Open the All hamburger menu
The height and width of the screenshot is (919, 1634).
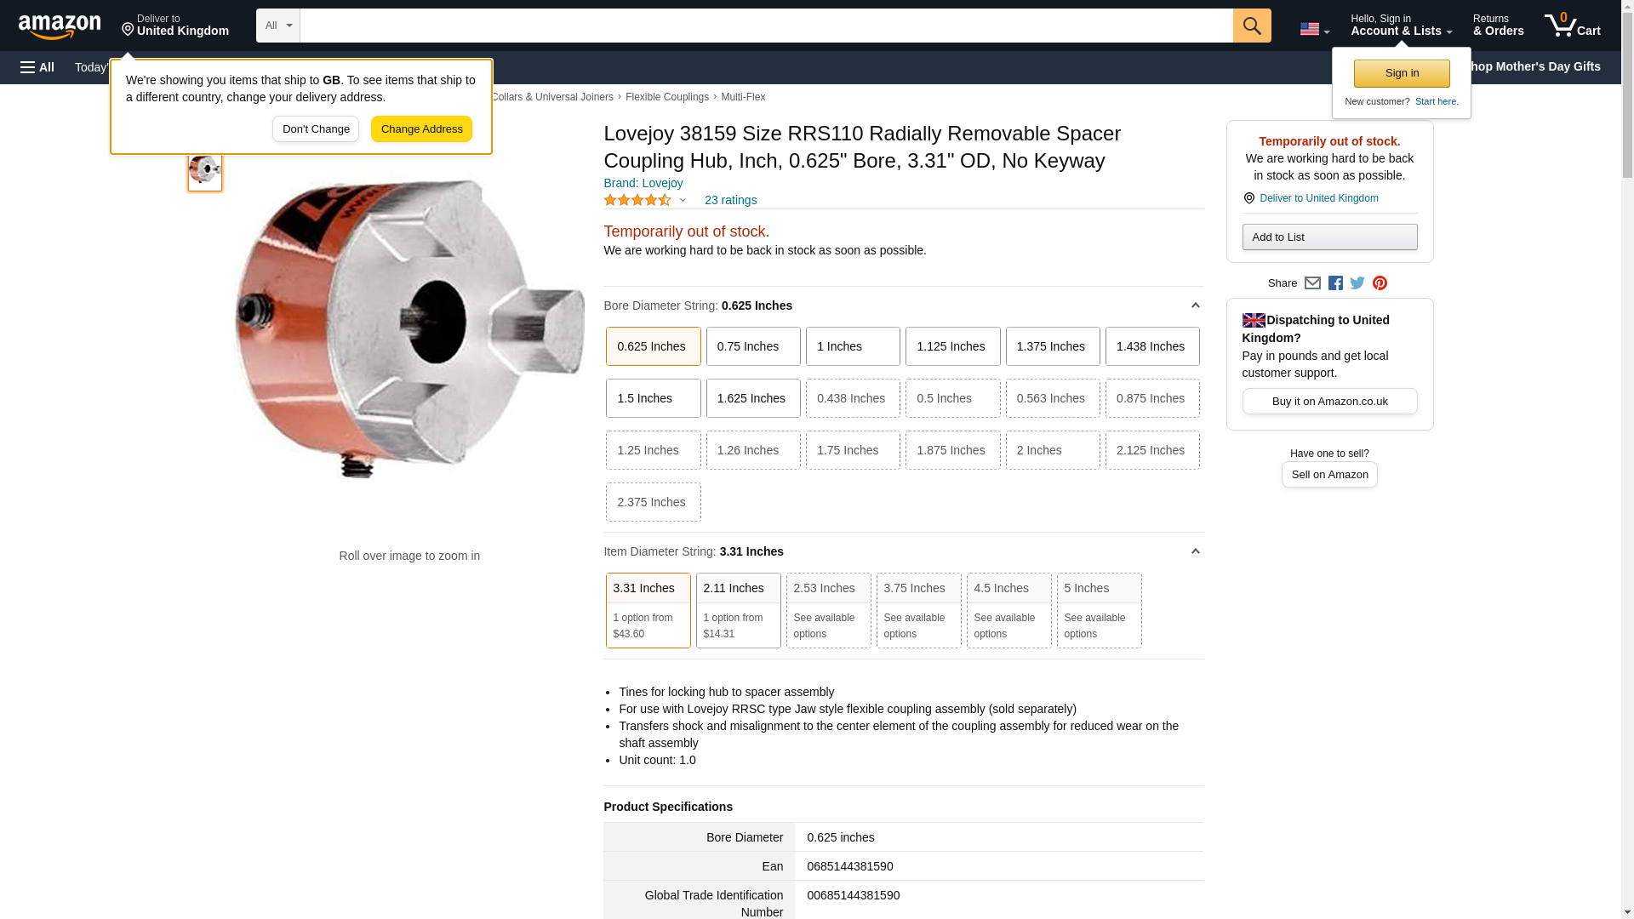(37, 67)
